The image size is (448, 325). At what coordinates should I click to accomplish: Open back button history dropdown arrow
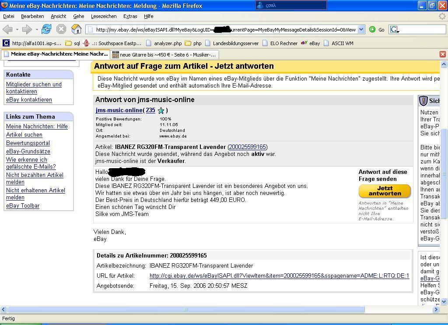pos(17,29)
